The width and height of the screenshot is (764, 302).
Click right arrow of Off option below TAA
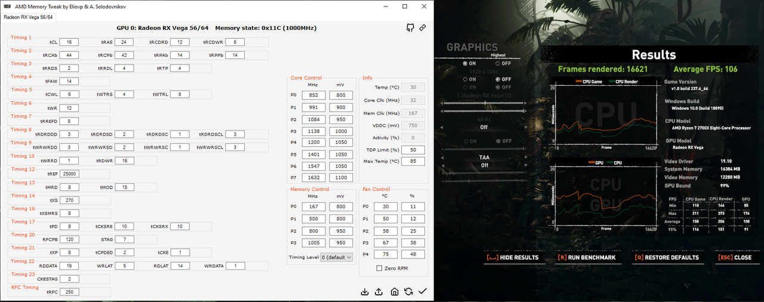526,165
